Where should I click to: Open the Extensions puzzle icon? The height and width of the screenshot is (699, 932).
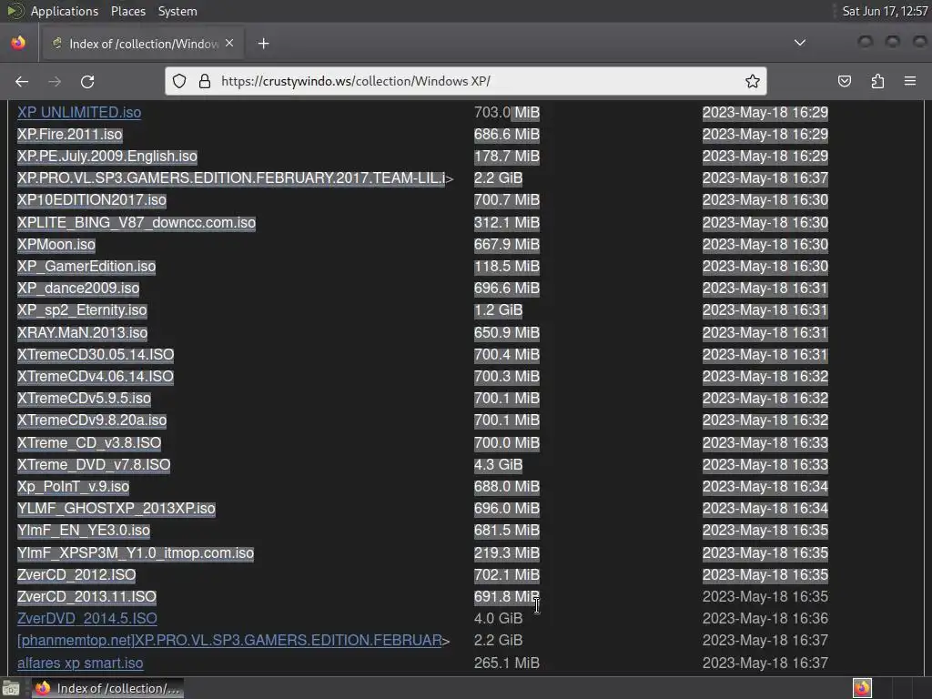(x=877, y=81)
